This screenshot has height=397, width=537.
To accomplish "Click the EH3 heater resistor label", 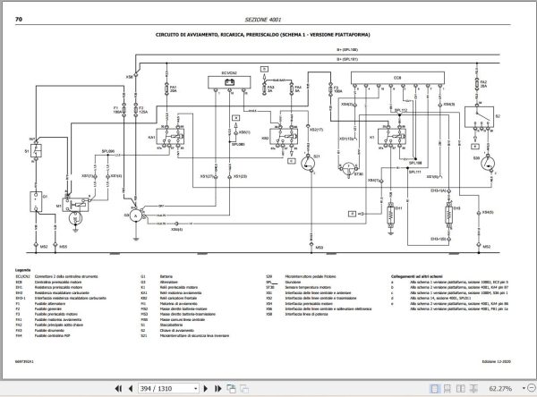I will [456, 208].
